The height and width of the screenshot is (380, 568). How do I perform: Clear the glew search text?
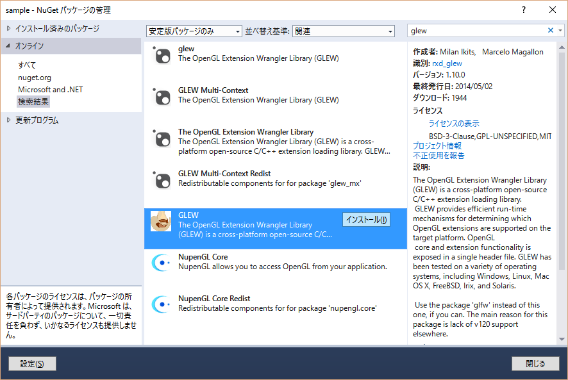coord(550,31)
